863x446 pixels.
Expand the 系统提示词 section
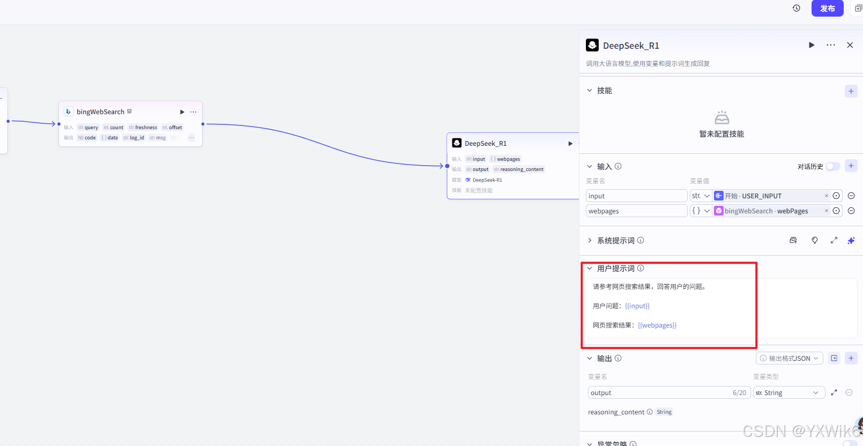(x=590, y=240)
